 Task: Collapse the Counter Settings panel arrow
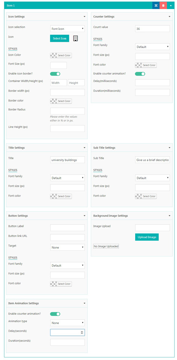169,17
